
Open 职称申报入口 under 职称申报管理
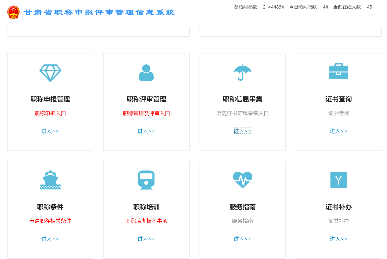50,113
